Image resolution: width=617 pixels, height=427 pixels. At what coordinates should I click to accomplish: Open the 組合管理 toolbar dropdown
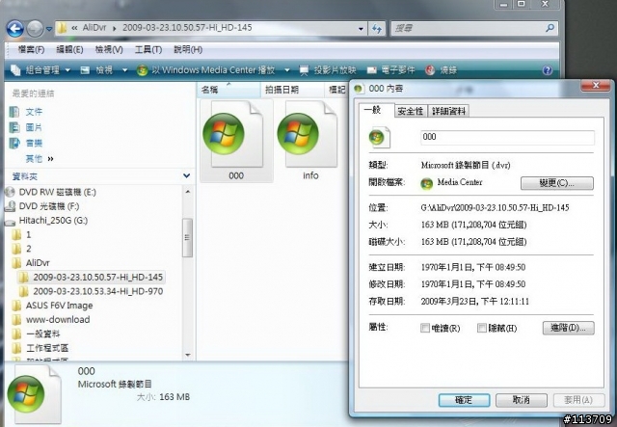(x=40, y=70)
